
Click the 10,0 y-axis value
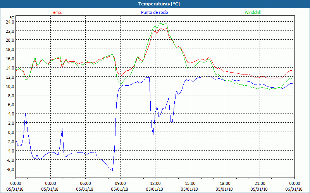tap(10, 86)
